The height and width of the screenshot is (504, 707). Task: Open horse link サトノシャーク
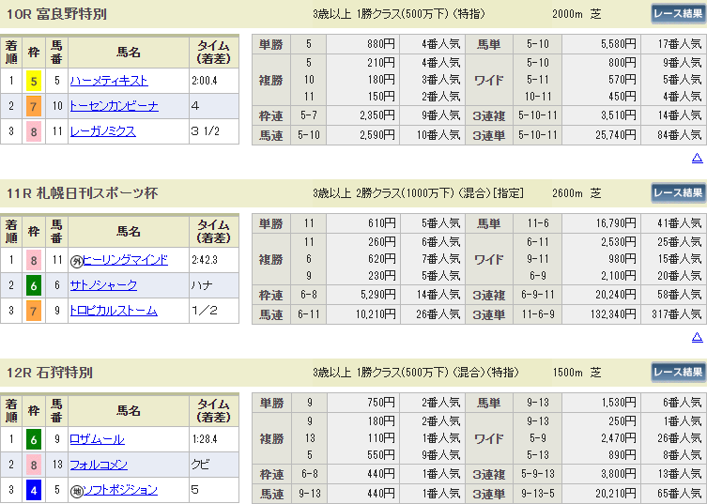(x=103, y=285)
